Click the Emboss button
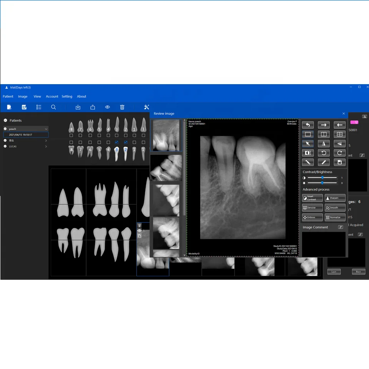The width and height of the screenshot is (369, 369). coord(312,217)
